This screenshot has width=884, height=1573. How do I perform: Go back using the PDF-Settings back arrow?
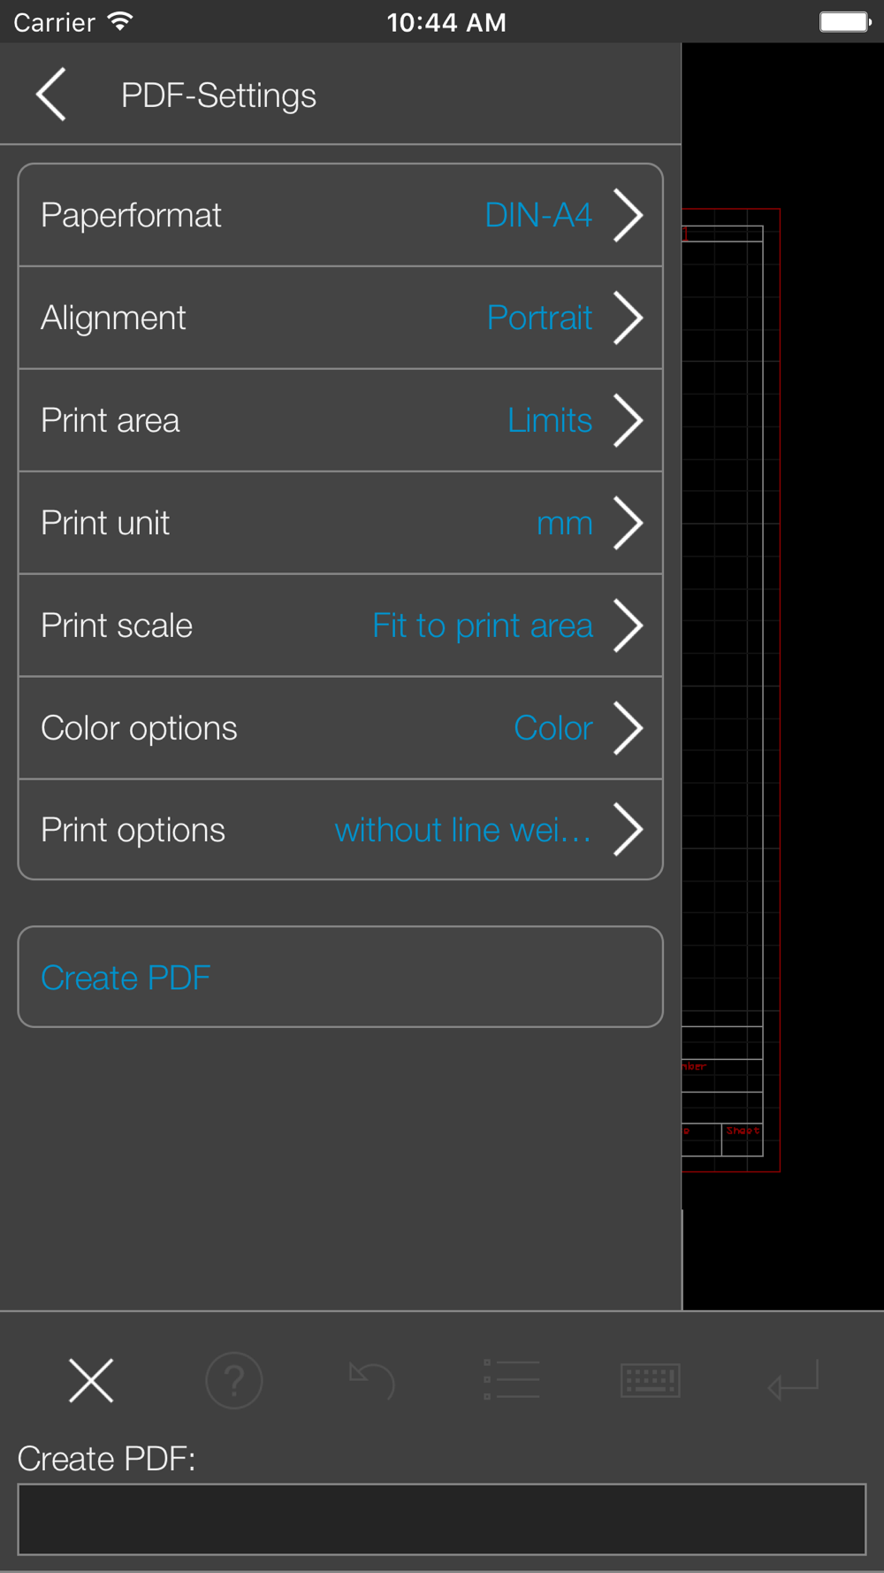51,95
